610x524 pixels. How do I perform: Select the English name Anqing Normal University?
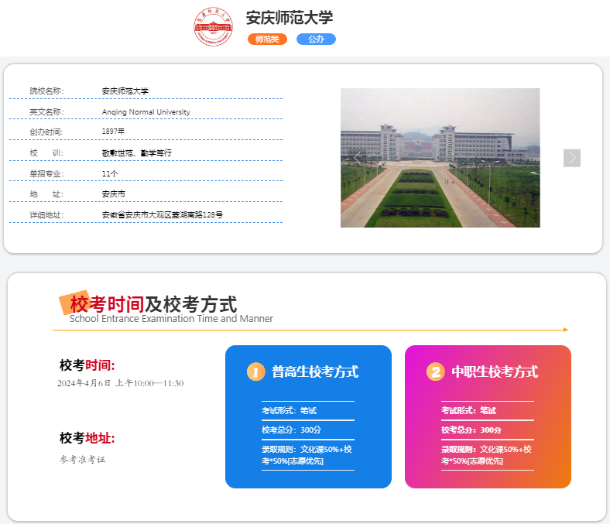[146, 112]
